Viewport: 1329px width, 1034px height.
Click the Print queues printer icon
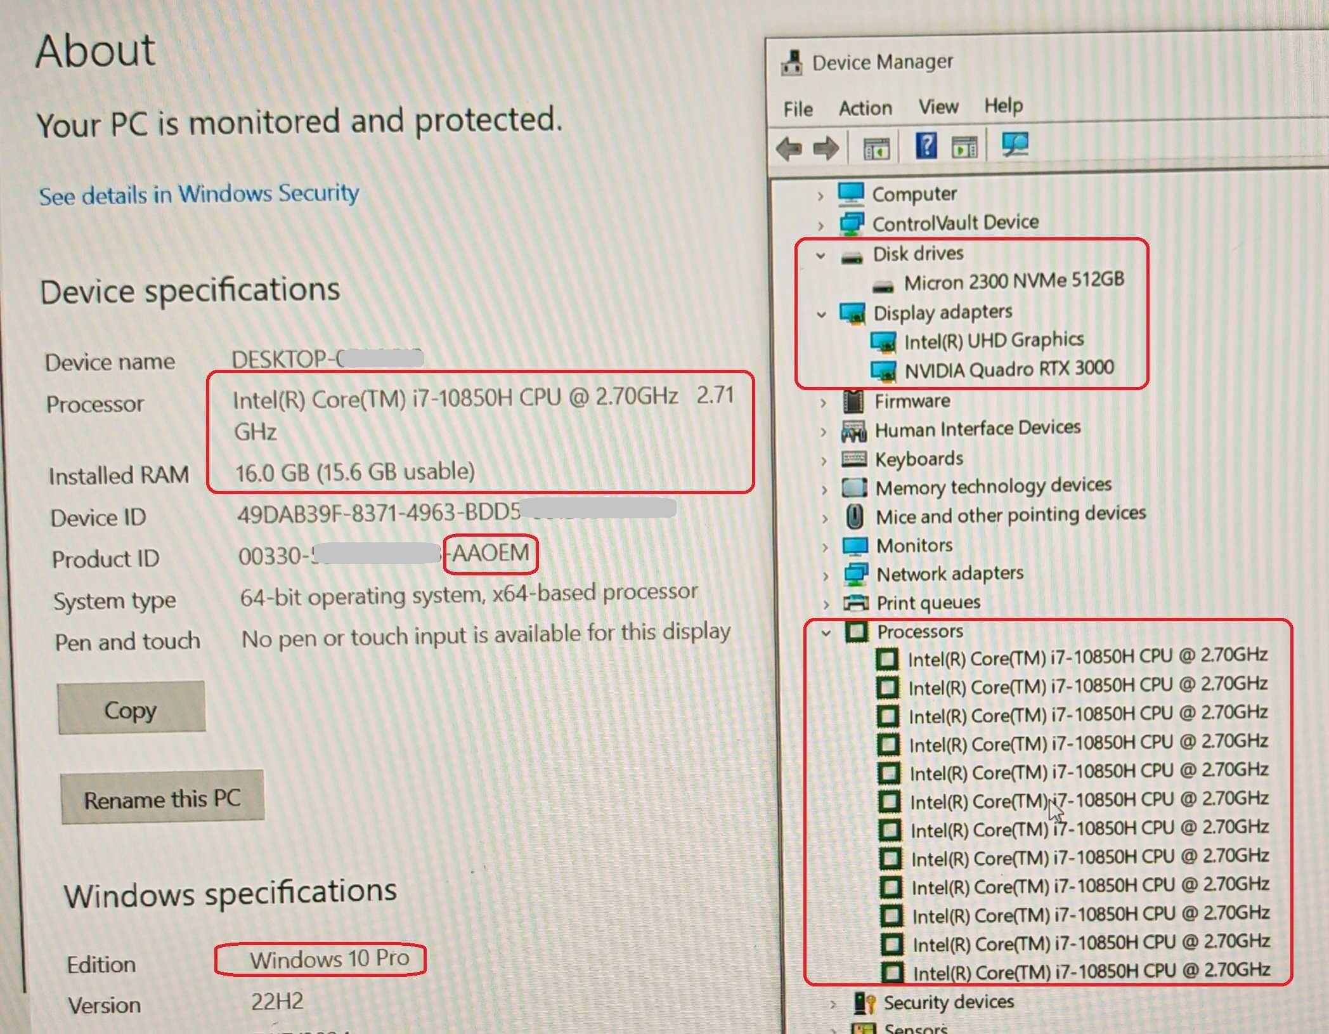click(x=856, y=602)
